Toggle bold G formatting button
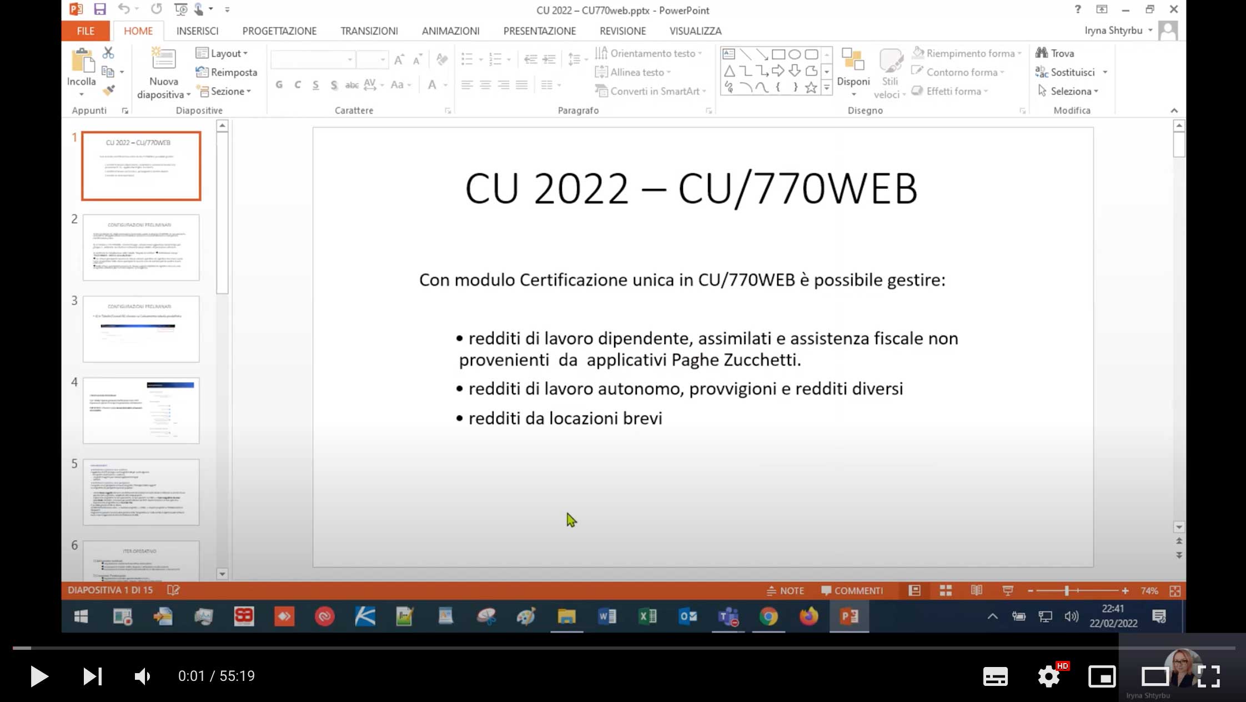This screenshot has height=702, width=1246. [x=279, y=84]
